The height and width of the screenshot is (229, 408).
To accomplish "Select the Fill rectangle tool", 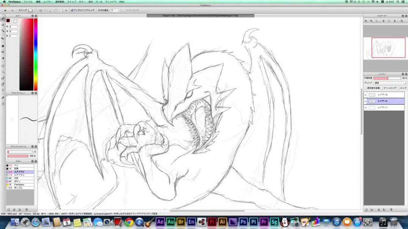I will (3, 46).
